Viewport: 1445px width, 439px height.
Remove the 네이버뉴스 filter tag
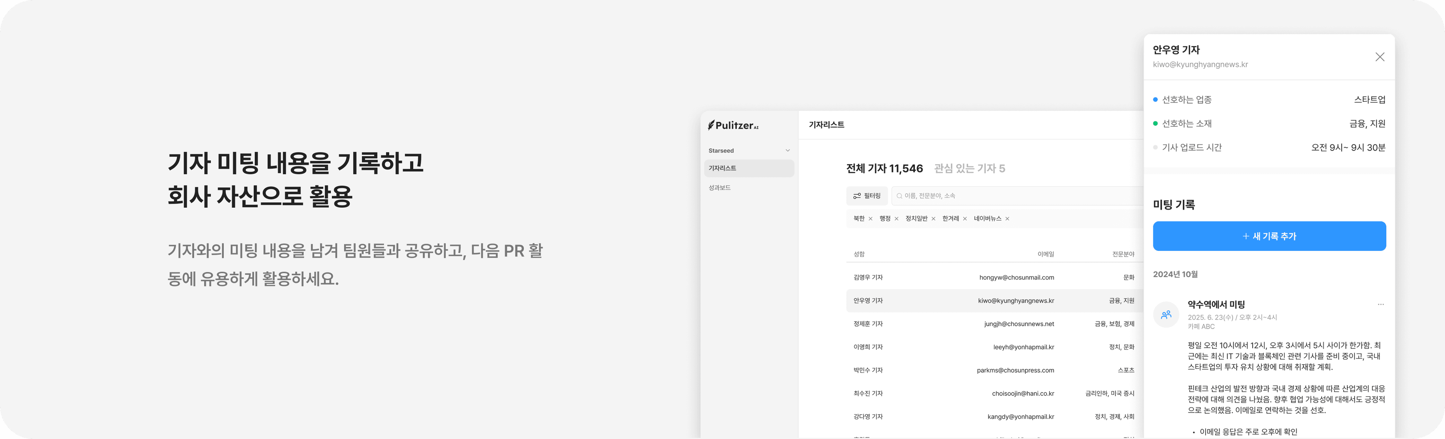click(1007, 219)
